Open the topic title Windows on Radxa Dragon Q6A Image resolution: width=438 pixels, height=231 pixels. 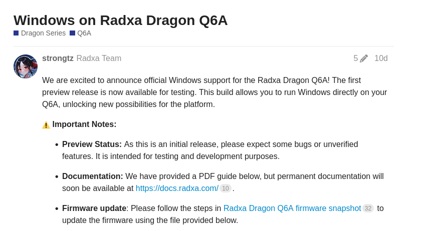point(120,20)
